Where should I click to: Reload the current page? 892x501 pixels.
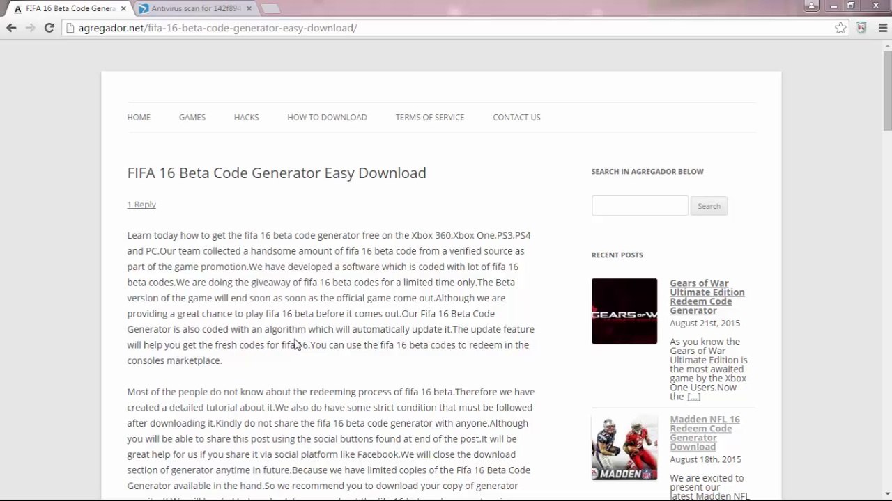tap(49, 28)
